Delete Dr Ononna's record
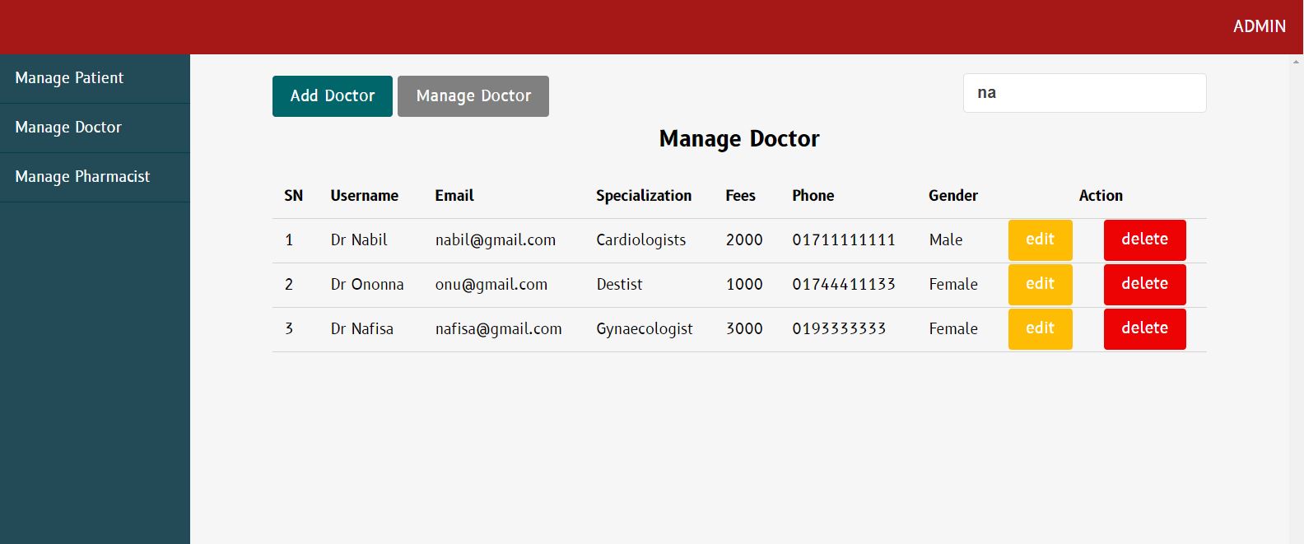 [x=1145, y=284]
